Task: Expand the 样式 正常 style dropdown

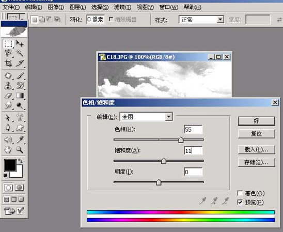Action: 220,19
